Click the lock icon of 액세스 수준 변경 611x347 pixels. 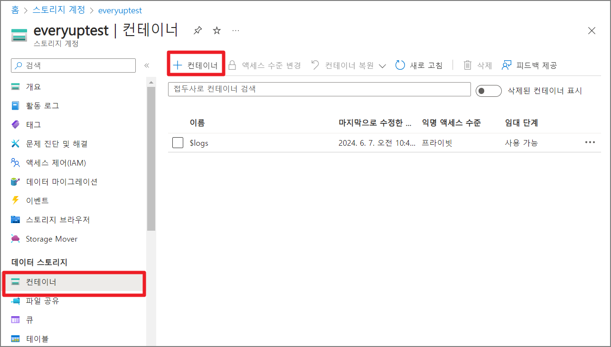tap(232, 65)
